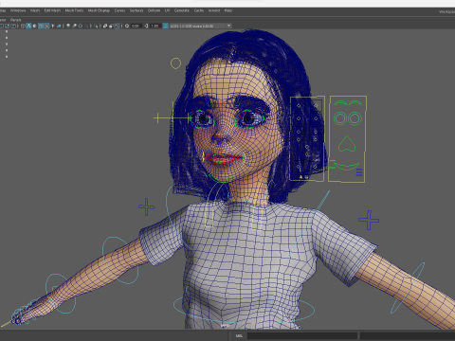This screenshot has height=341, width=455.
Task: Click the Gamma reset icon
Action: [146, 26]
